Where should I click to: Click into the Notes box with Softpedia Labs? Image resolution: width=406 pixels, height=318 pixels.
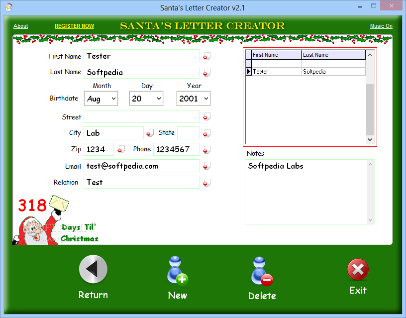point(306,192)
